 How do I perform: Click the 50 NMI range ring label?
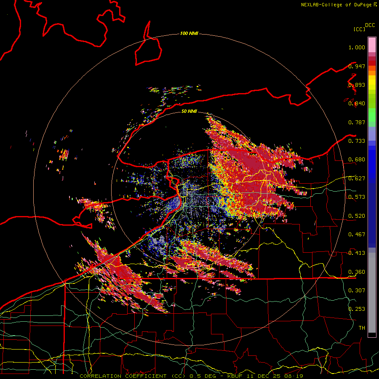[x=189, y=111]
